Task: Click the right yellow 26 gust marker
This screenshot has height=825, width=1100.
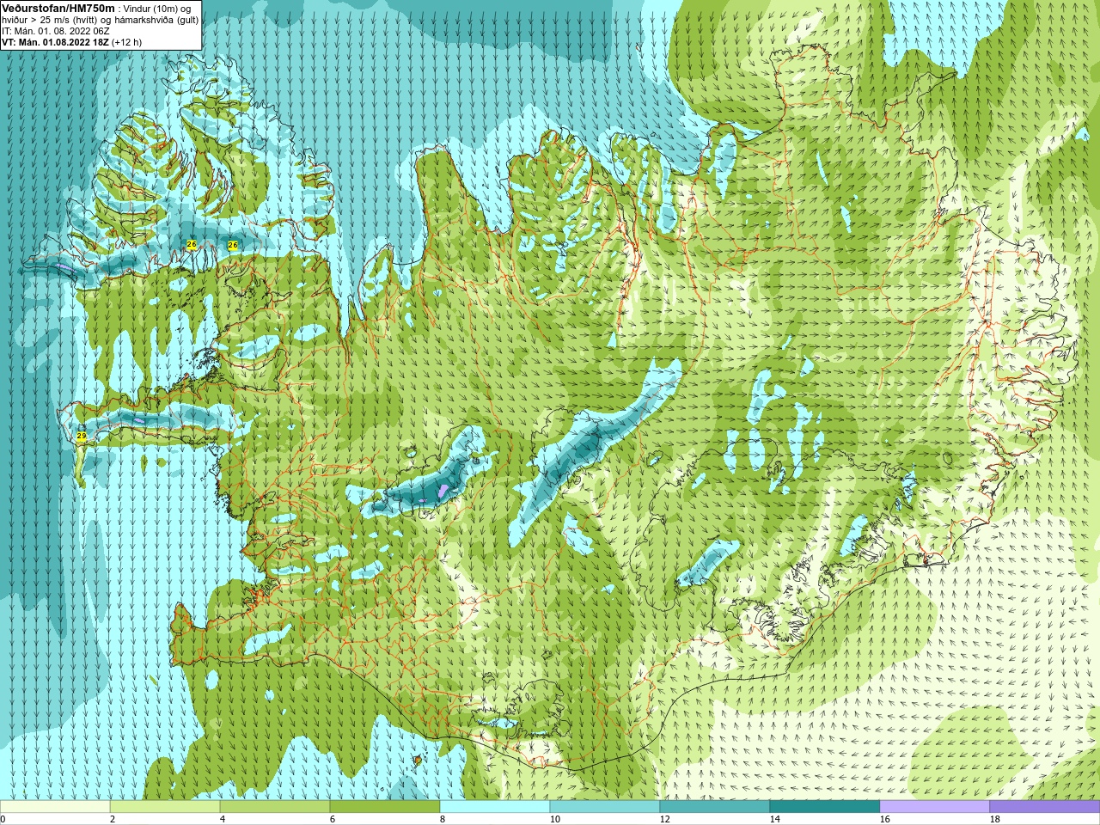Action: pos(232,246)
